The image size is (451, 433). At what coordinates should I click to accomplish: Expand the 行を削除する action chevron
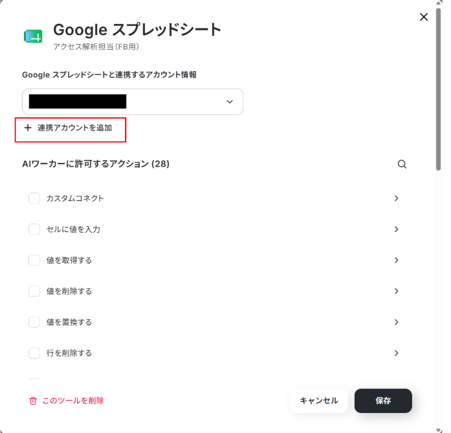click(397, 353)
